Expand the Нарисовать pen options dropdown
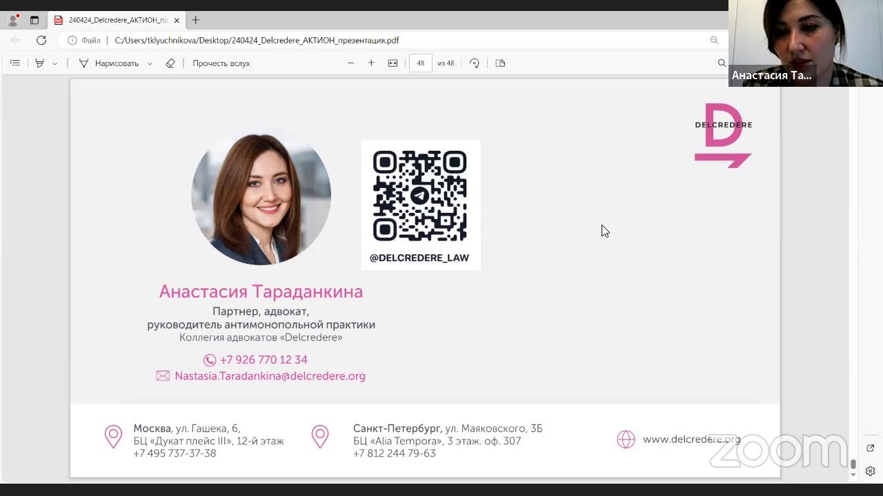 pyautogui.click(x=150, y=63)
